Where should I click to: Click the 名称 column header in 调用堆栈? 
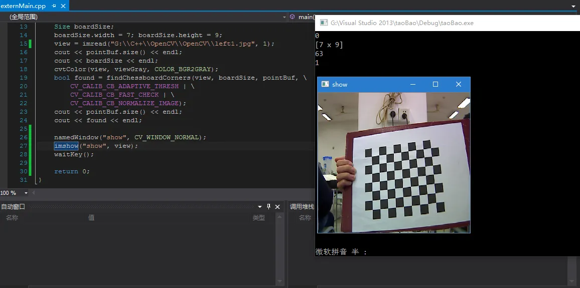(x=305, y=218)
